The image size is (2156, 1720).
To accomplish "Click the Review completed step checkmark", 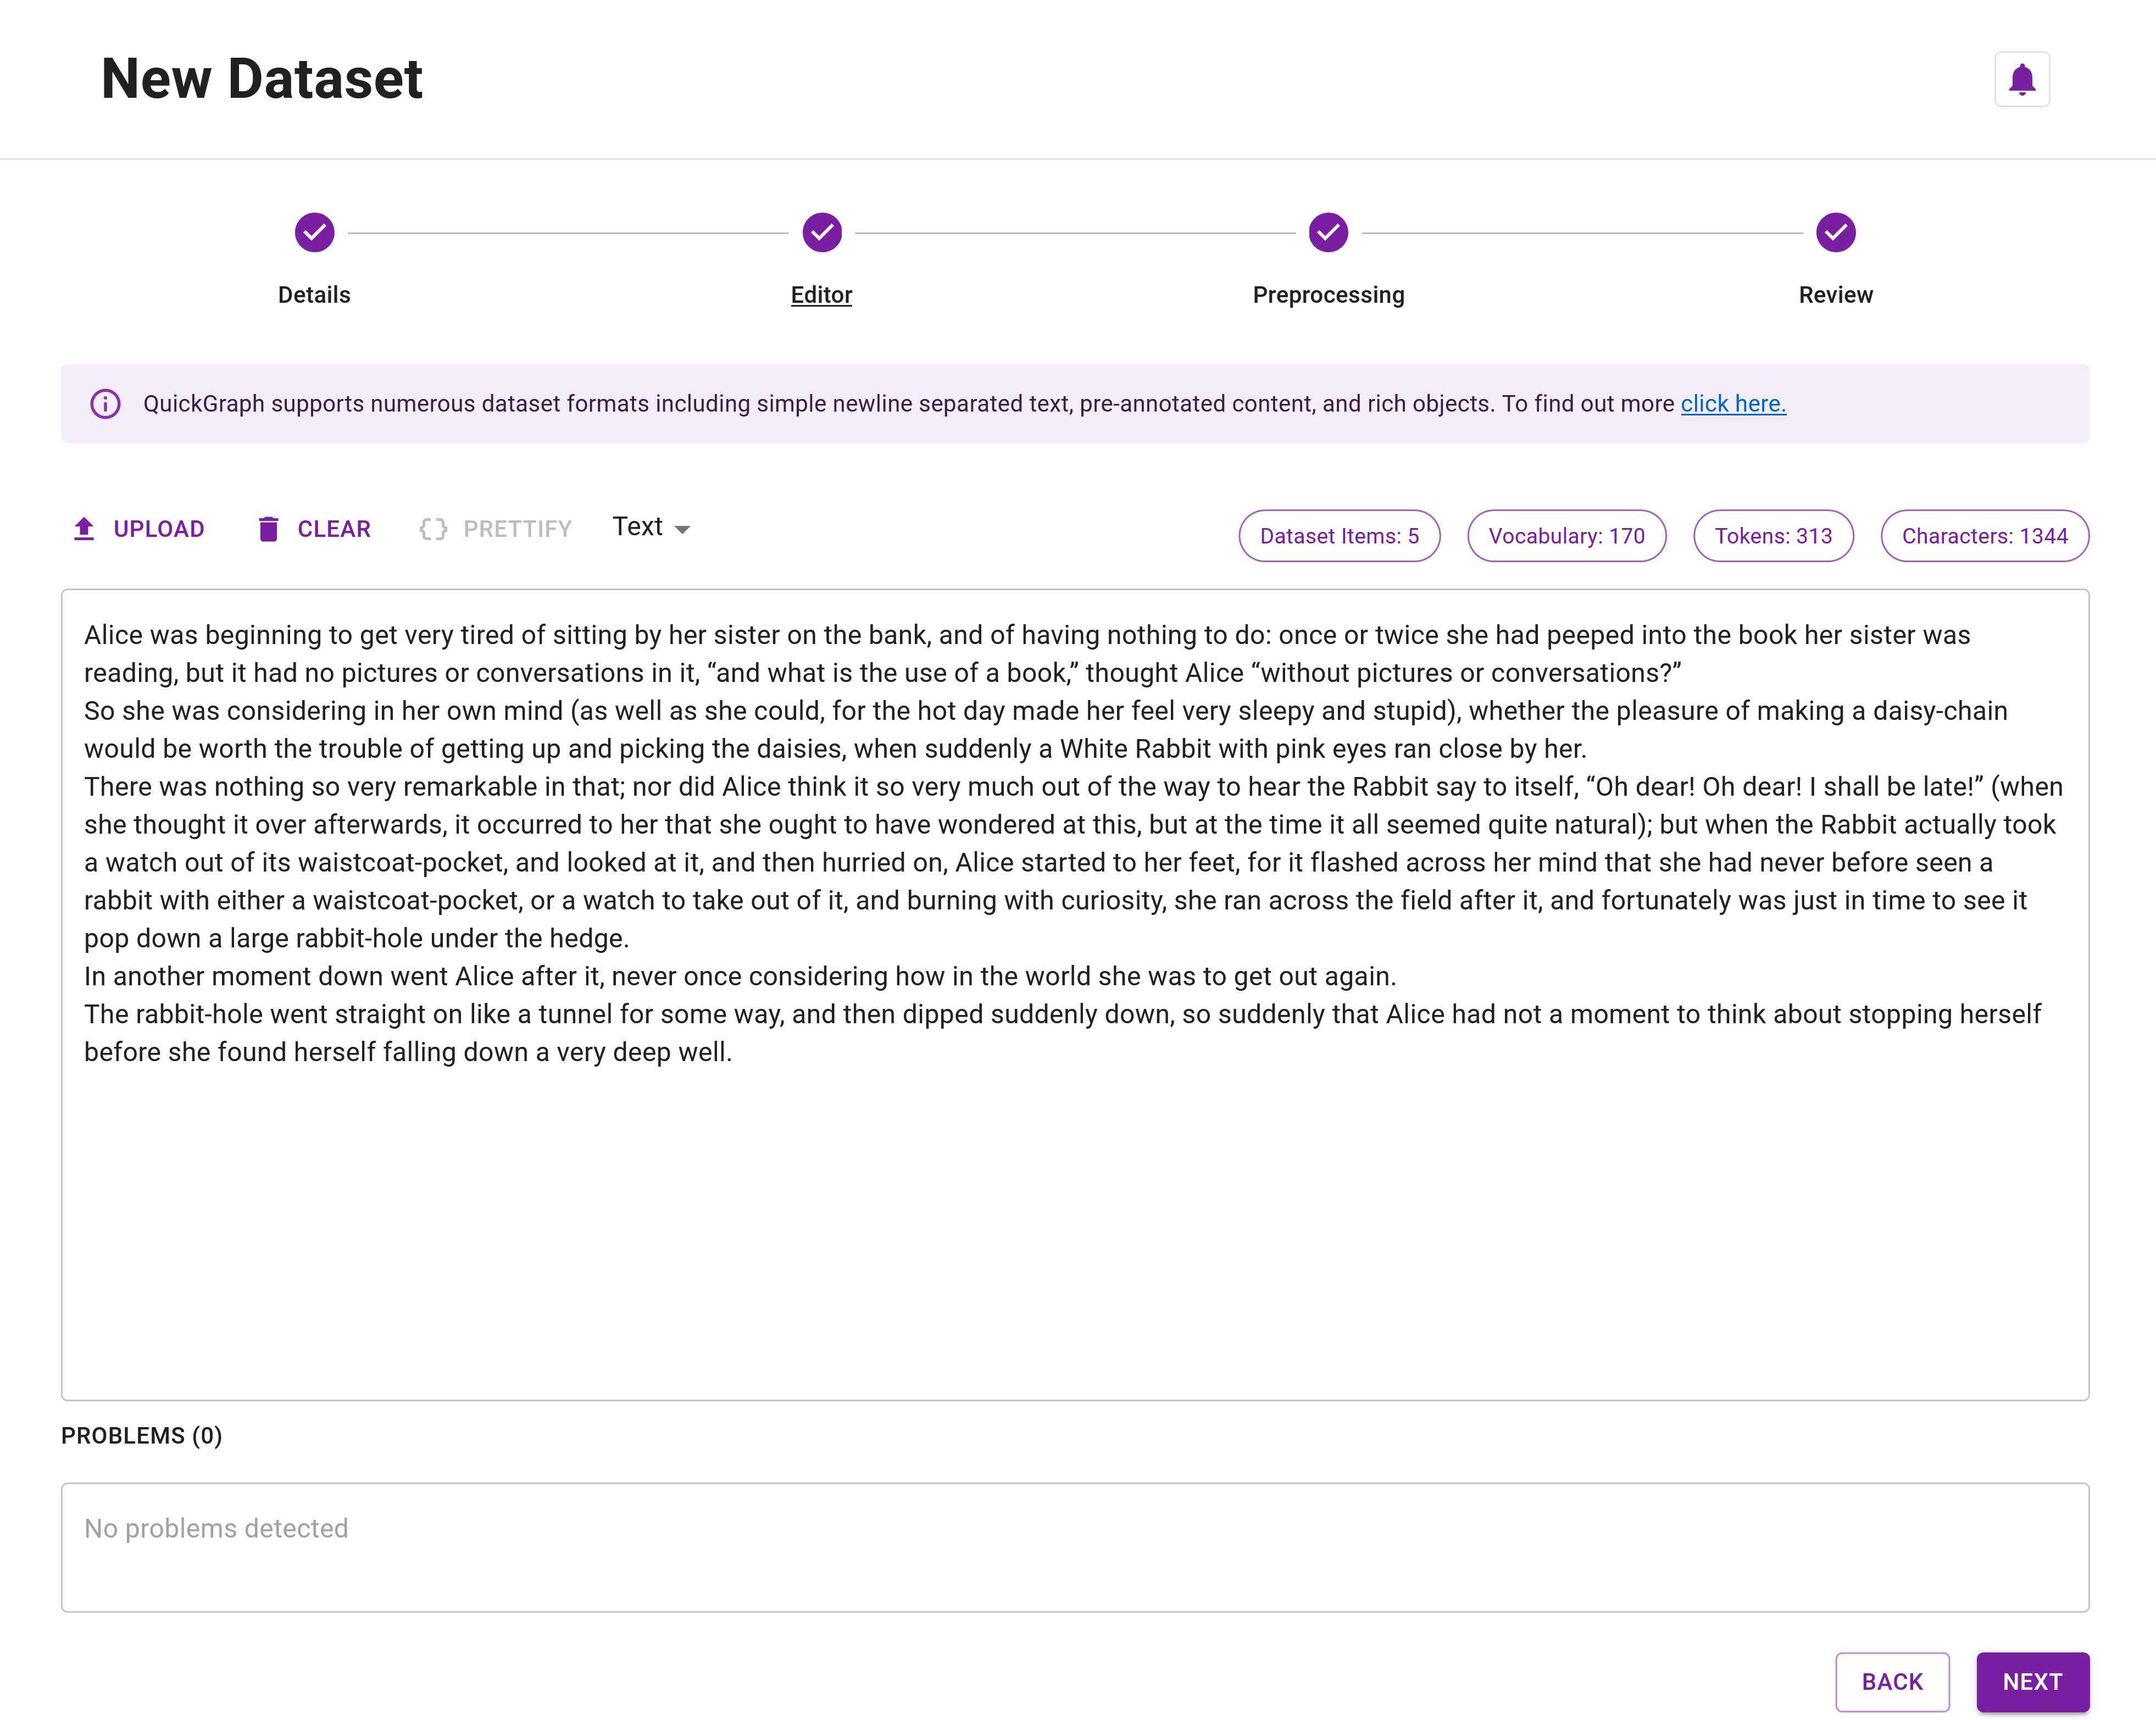I will click(1837, 230).
